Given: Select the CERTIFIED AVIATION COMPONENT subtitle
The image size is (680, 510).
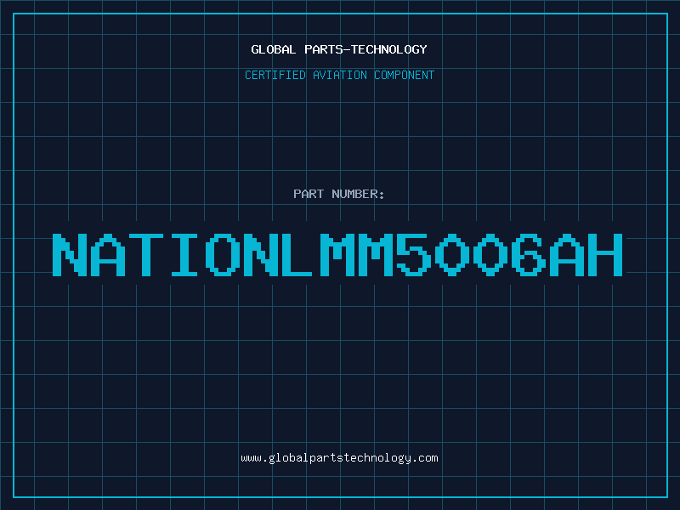Looking at the screenshot, I should [339, 75].
